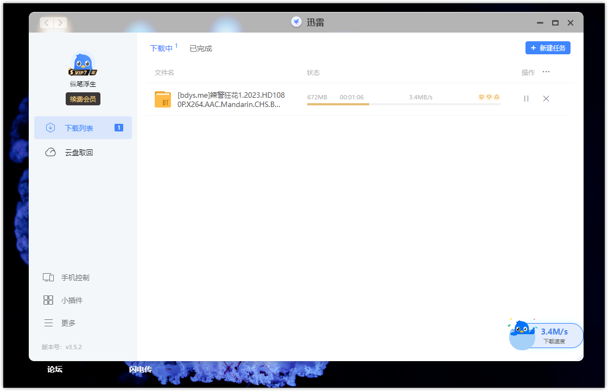Pause the 辣警狂花1 download task

point(526,98)
